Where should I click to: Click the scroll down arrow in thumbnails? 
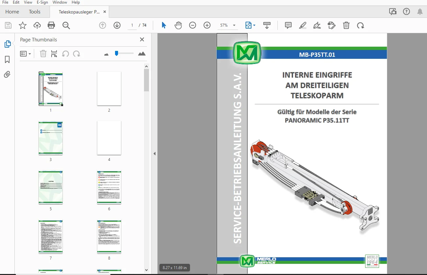(x=146, y=270)
